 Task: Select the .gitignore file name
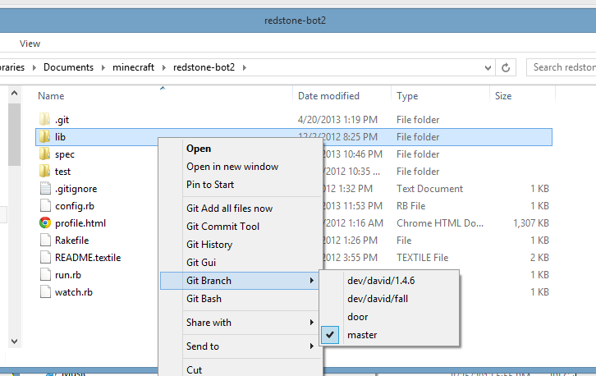tap(76, 189)
